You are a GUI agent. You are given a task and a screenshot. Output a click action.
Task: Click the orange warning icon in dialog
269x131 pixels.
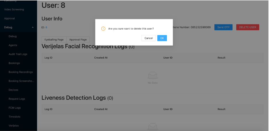pyautogui.click(x=103, y=29)
